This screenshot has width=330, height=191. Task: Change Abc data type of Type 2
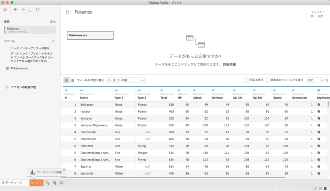(139, 90)
